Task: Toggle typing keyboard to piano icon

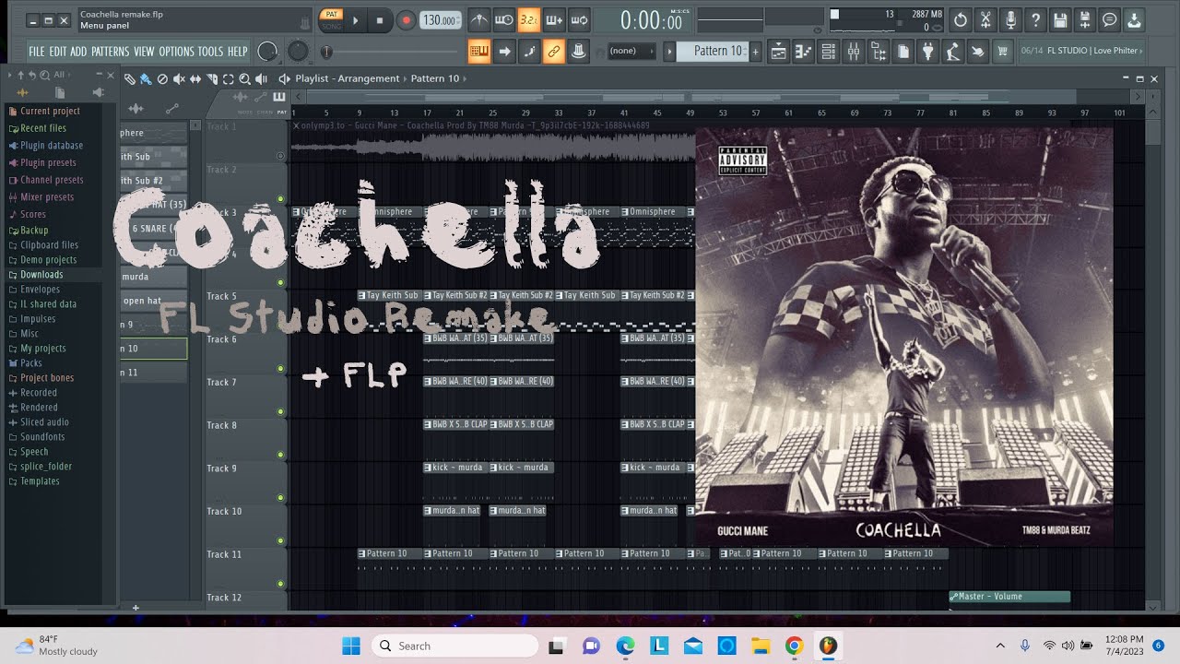Action: (x=478, y=51)
